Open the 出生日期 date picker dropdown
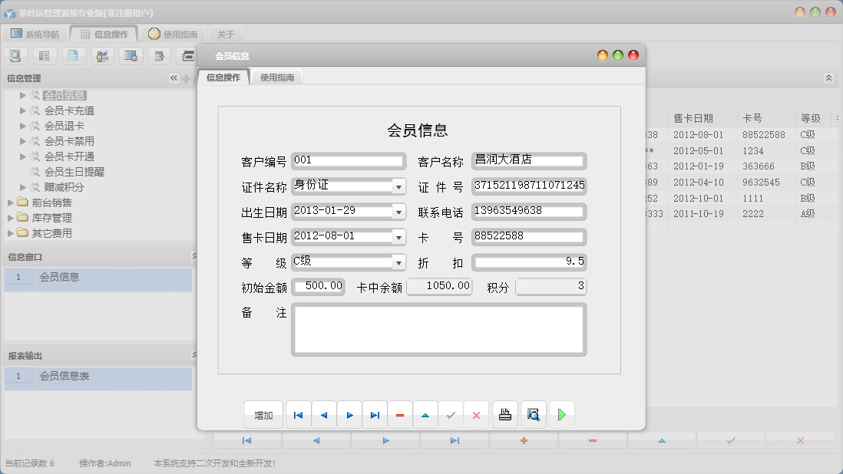843x474 pixels. pyautogui.click(x=400, y=212)
